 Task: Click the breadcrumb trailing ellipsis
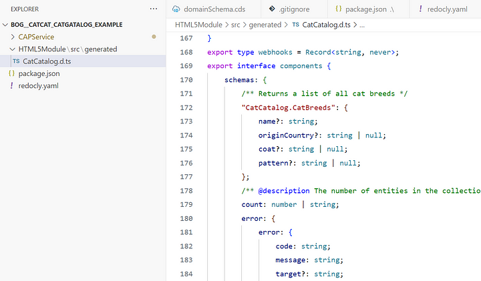[362, 25]
